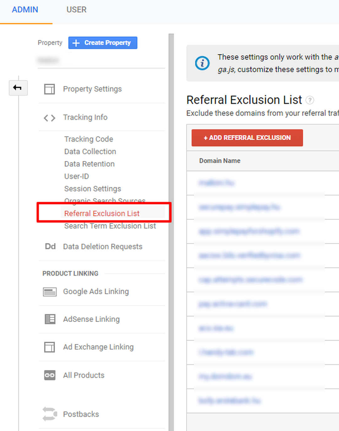Open Session Settings
The height and width of the screenshot is (431, 339).
(x=93, y=189)
